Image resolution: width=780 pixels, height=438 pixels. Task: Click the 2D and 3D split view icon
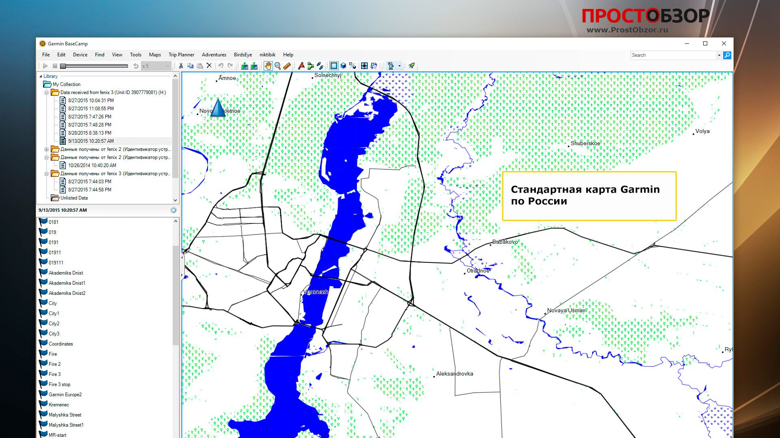353,66
